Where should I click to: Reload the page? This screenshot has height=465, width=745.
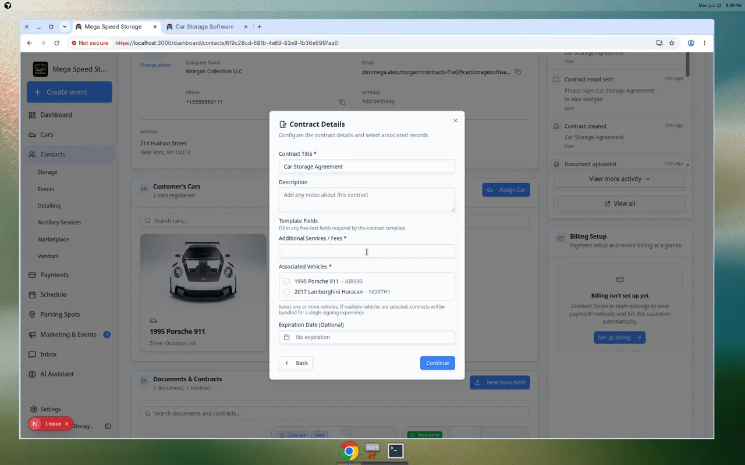(56, 43)
